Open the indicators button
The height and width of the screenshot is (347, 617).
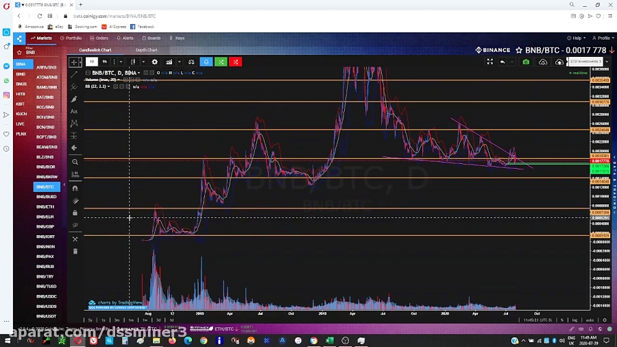[169, 62]
